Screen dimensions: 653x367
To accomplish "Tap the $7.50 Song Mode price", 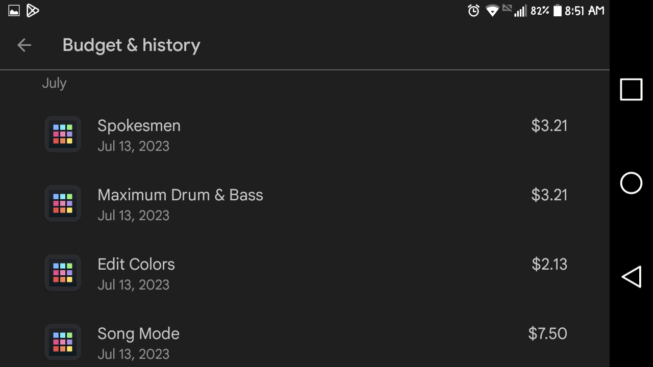I will point(547,333).
